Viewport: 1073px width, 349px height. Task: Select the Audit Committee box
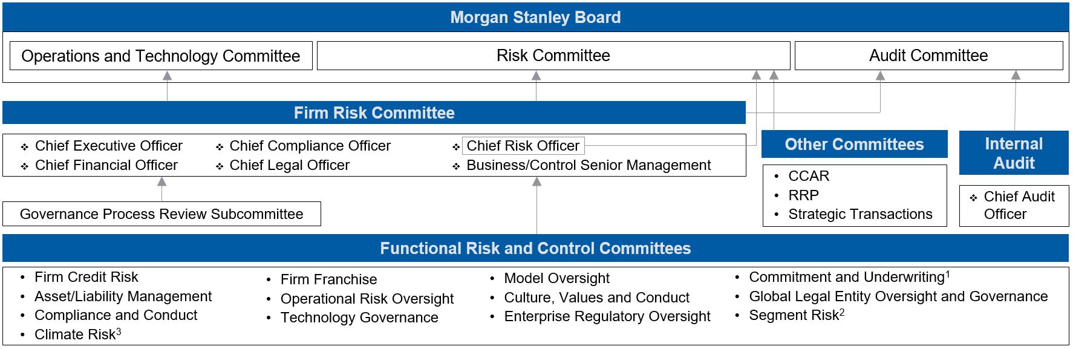[928, 56]
